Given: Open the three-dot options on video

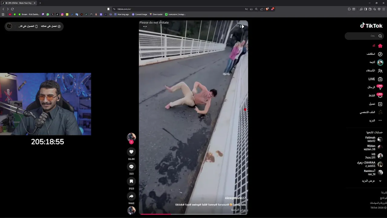Looking at the screenshot, I should tap(145, 26).
